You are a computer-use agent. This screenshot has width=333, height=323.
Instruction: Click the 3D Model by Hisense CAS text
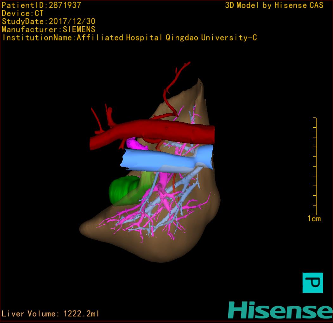(x=274, y=5)
